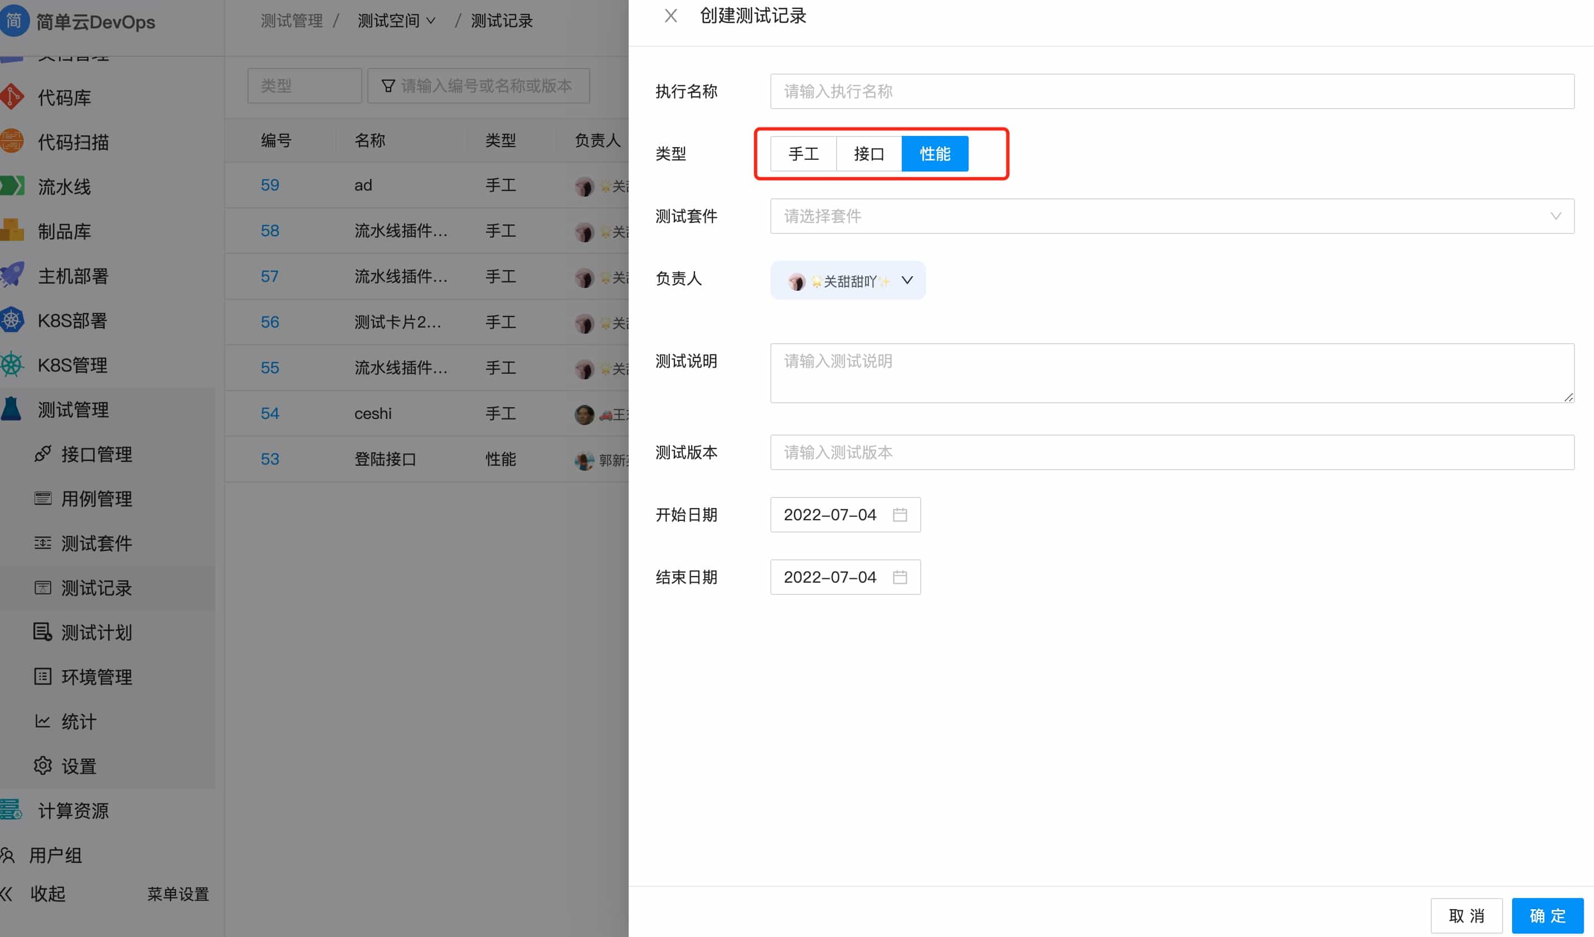1594x937 pixels.
Task: Open the 代码库 section
Action: click(x=63, y=97)
